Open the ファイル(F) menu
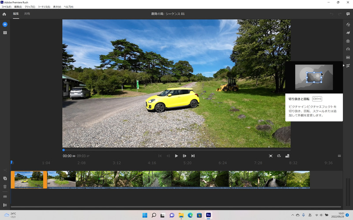 point(6,7)
